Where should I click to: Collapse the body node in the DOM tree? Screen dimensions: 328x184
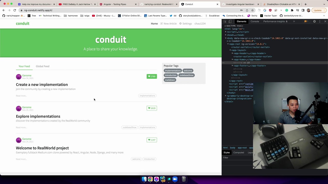pyautogui.click(x=226, y=38)
